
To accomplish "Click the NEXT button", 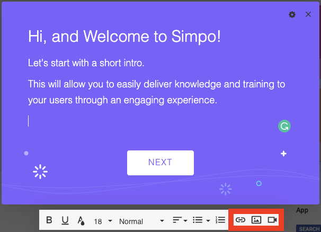I will [x=160, y=163].
